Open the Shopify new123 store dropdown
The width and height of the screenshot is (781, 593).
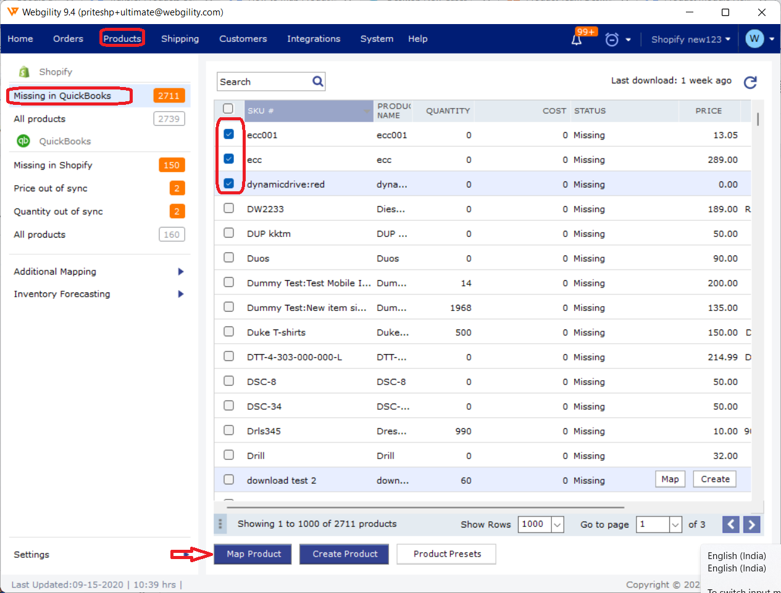690,39
